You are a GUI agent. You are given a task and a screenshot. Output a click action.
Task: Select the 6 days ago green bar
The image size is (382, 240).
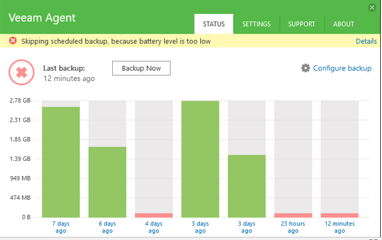pyautogui.click(x=107, y=182)
